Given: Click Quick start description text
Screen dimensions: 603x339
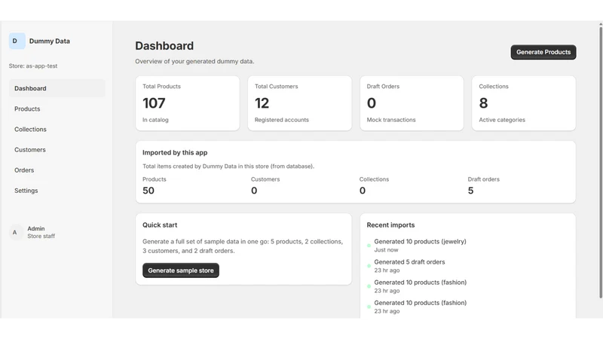Looking at the screenshot, I should tap(243, 246).
